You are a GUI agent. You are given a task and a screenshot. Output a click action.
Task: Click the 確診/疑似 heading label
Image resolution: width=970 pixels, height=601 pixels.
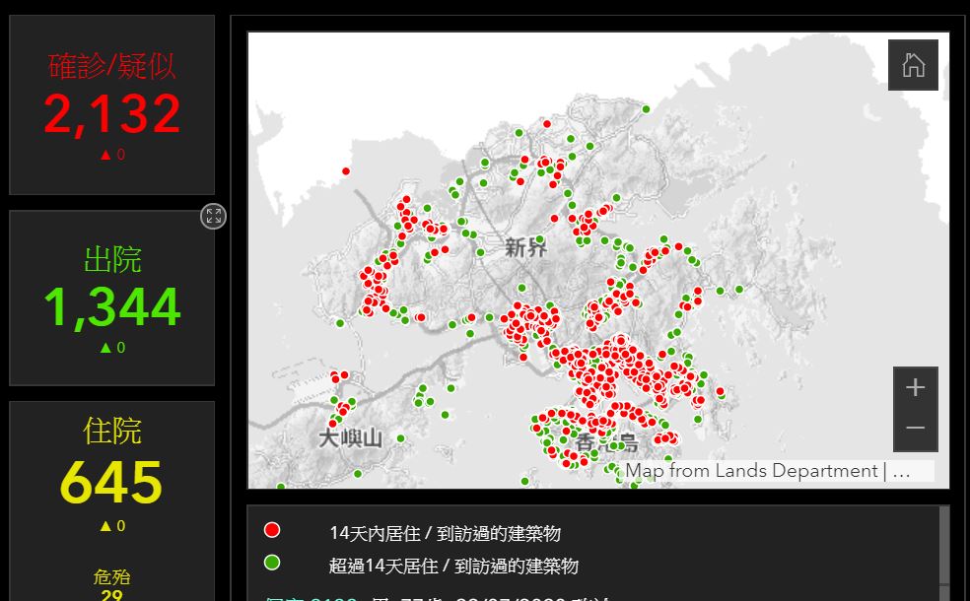coord(112,66)
